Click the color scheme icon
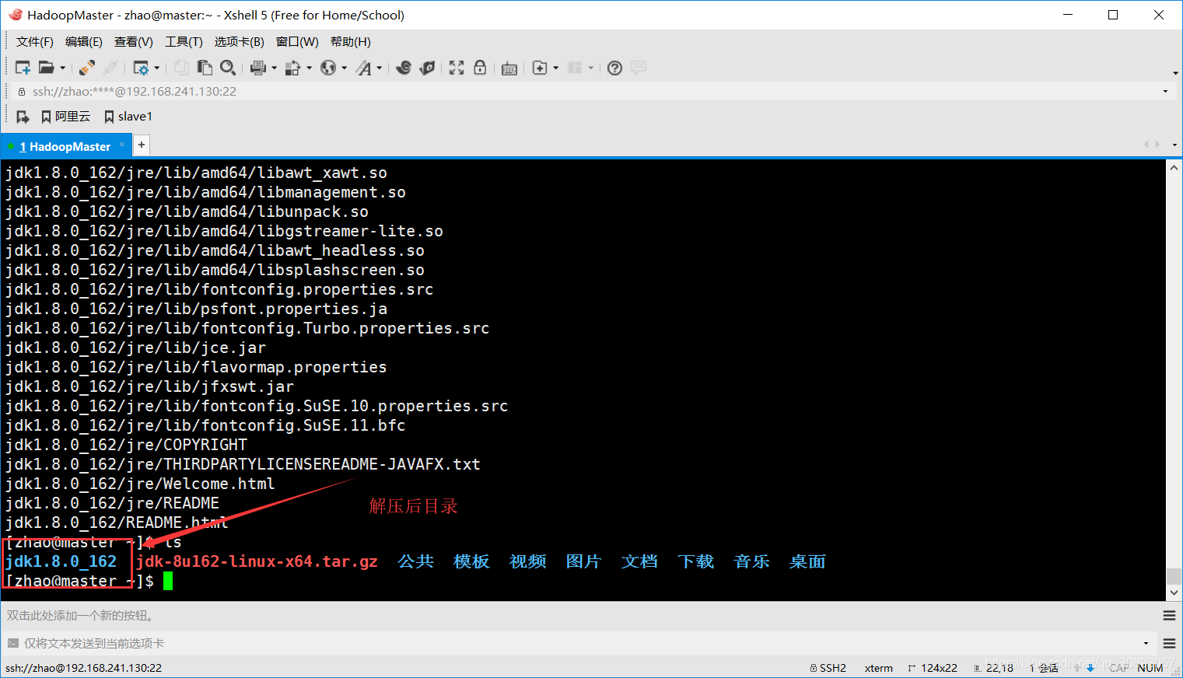This screenshot has width=1183, height=678. click(x=293, y=68)
